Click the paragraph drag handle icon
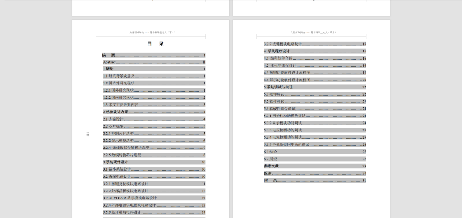The height and width of the screenshot is (218, 462). pyautogui.click(x=88, y=134)
